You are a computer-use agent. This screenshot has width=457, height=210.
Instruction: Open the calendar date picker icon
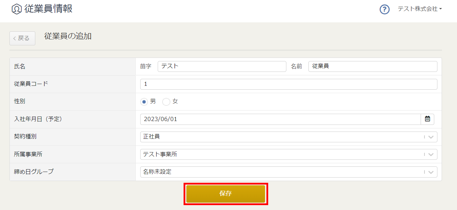[x=427, y=119]
